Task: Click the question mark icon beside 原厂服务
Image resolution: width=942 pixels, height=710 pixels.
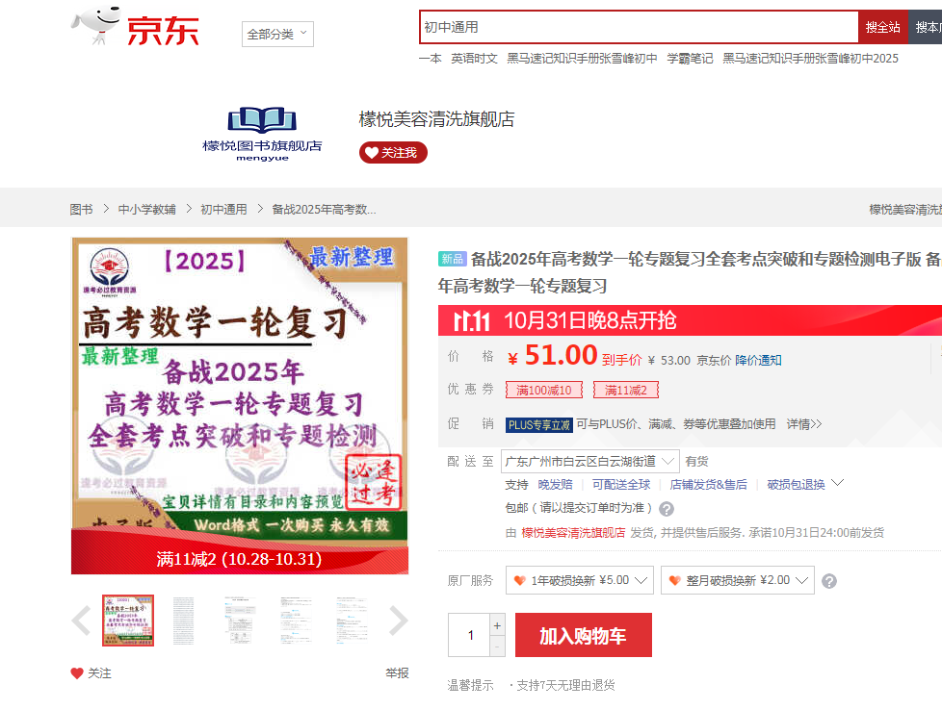Action: point(829,581)
